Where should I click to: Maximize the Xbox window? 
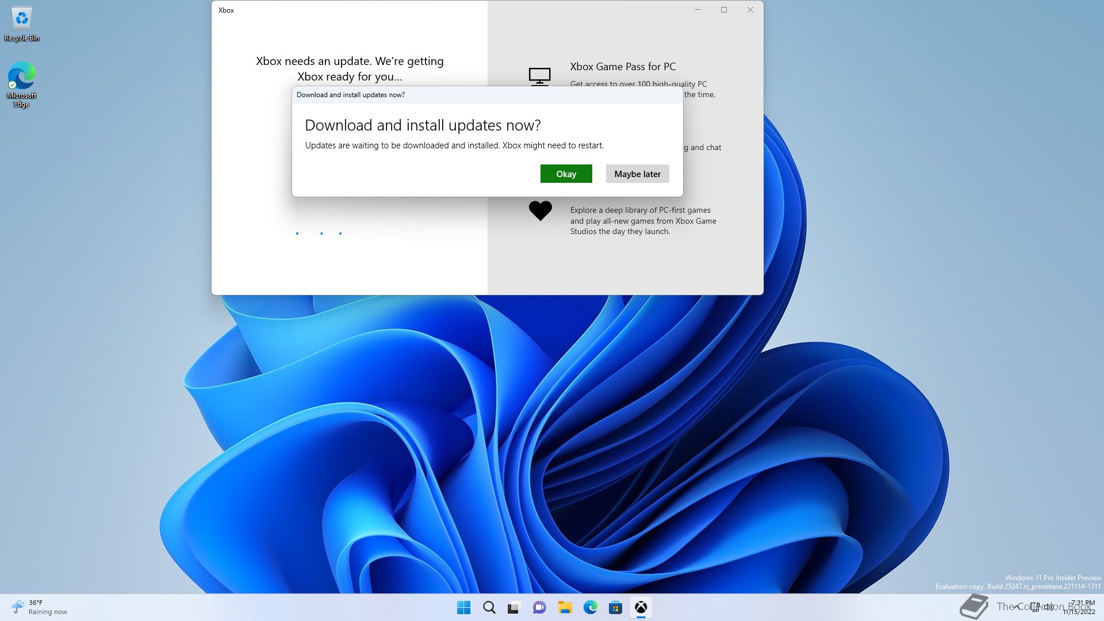click(724, 10)
